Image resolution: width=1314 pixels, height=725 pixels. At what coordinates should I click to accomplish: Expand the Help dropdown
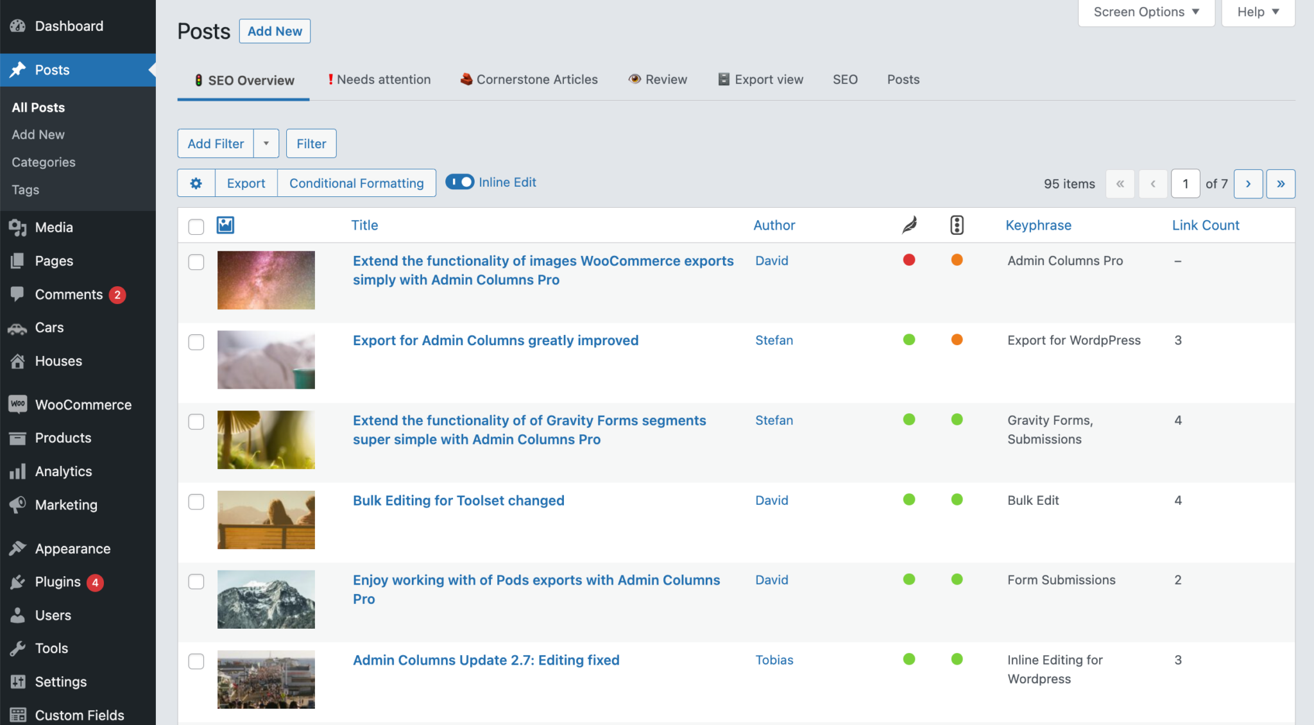point(1258,12)
